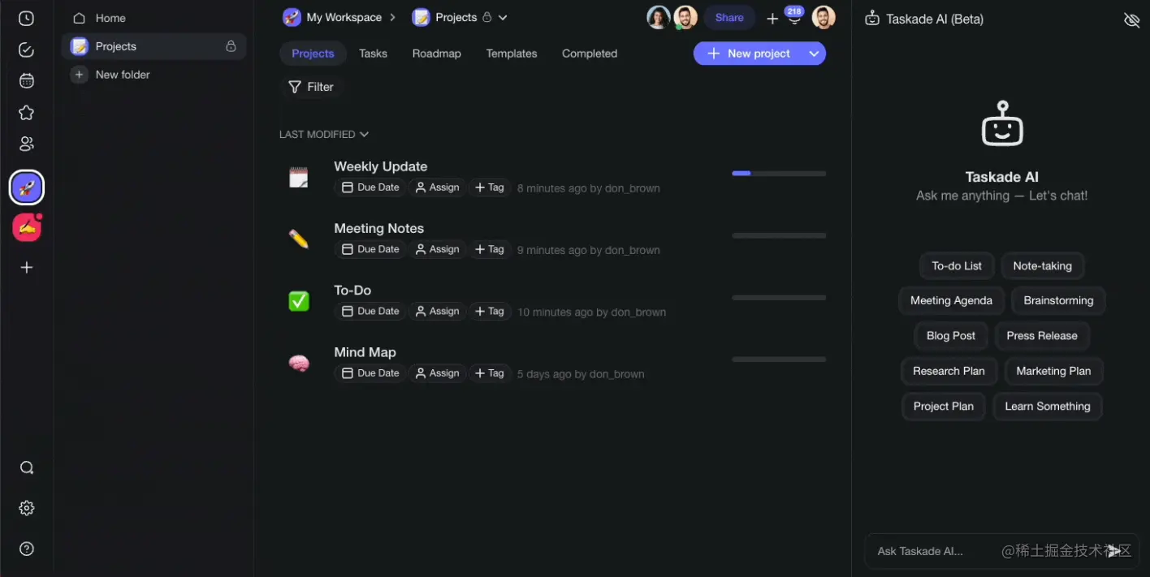Image resolution: width=1150 pixels, height=577 pixels.
Task: Click the plus icon beside Share button
Action: (x=772, y=18)
